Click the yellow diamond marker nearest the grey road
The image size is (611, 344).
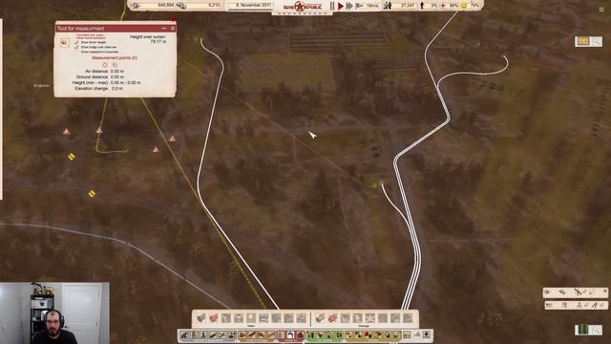point(92,193)
